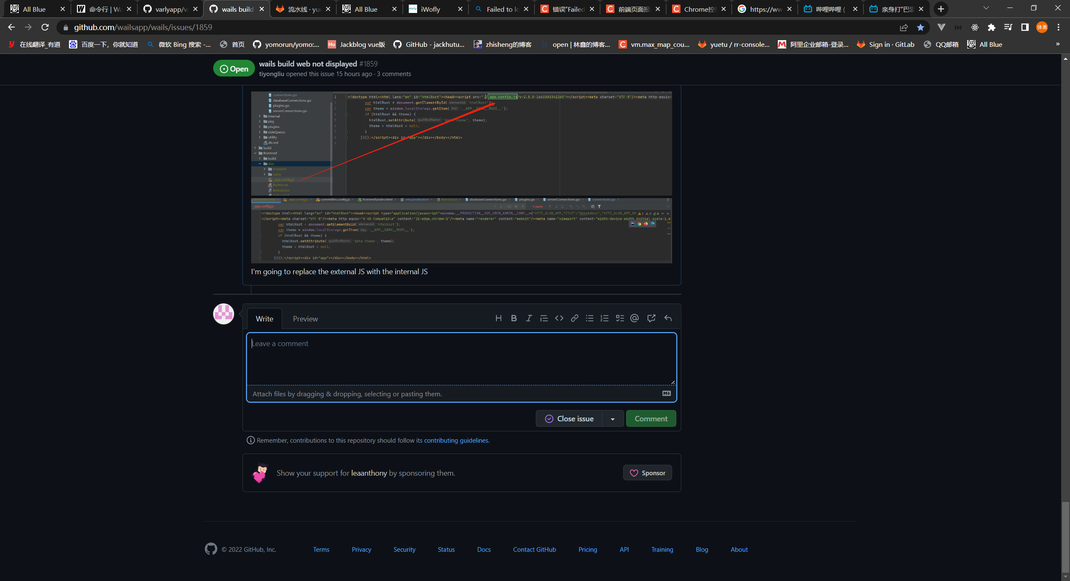Open the contributing guidelines link
This screenshot has width=1070, height=581.
(x=456, y=440)
